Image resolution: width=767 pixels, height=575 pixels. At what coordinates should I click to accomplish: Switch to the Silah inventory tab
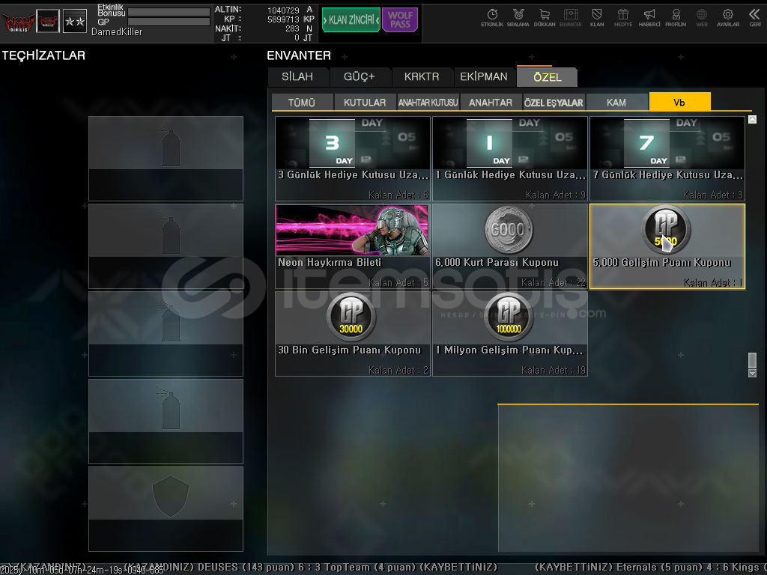[297, 76]
